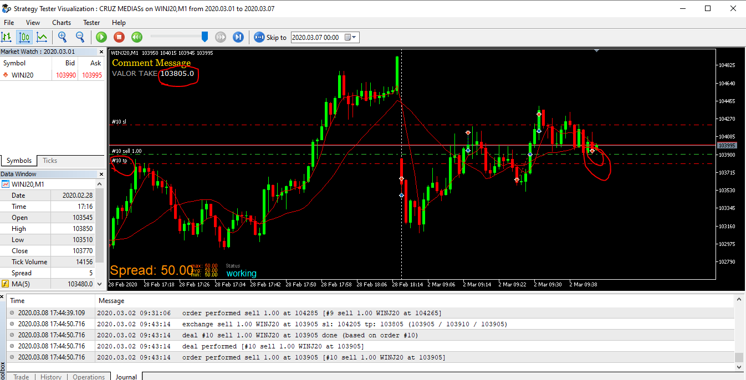The height and width of the screenshot is (380, 746).
Task: Step forward one tick button
Action: coord(238,37)
